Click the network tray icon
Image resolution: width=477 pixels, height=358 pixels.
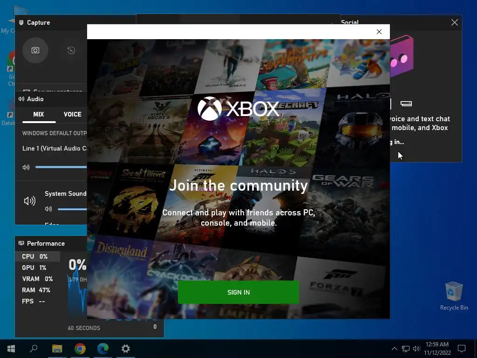pyautogui.click(x=406, y=349)
